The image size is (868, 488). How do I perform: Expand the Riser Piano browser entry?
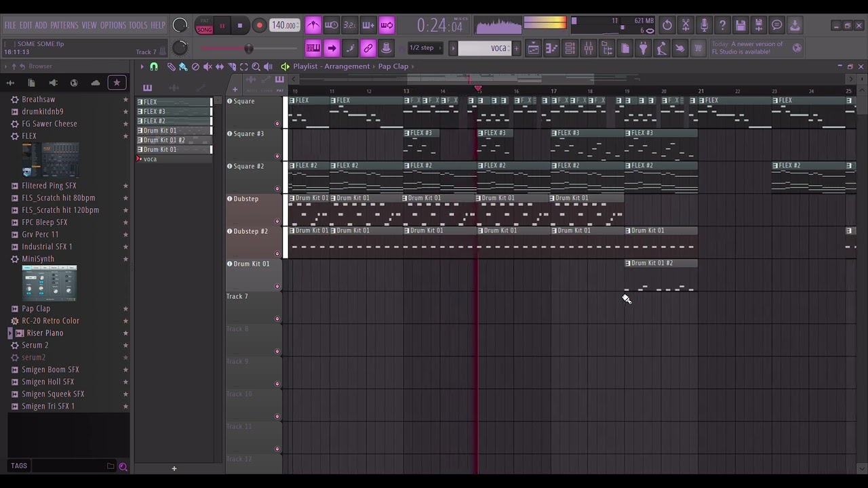pos(10,333)
